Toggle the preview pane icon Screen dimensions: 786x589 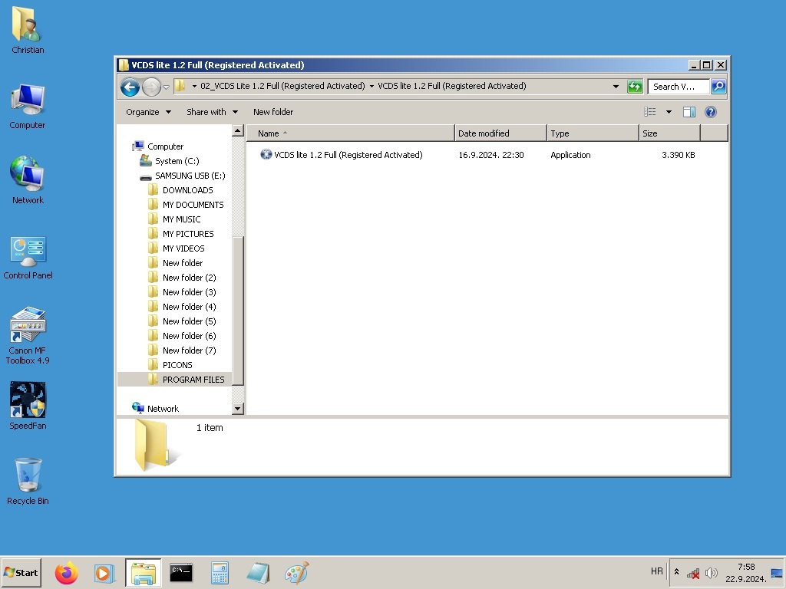(x=689, y=112)
